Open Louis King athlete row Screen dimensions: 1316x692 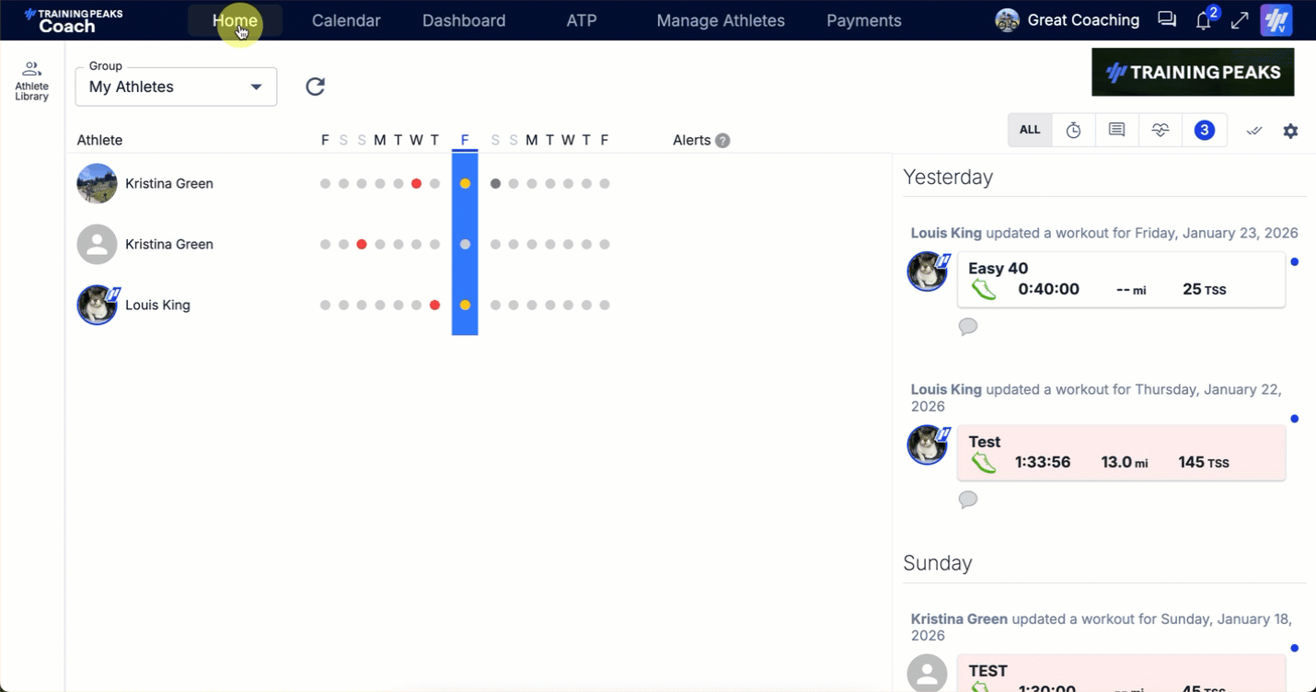click(157, 306)
